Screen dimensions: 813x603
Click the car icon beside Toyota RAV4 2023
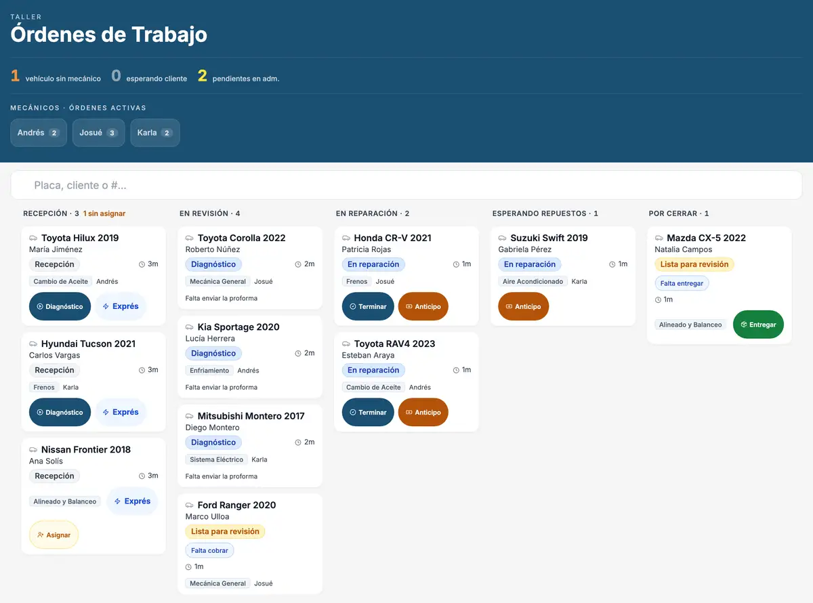(x=346, y=344)
